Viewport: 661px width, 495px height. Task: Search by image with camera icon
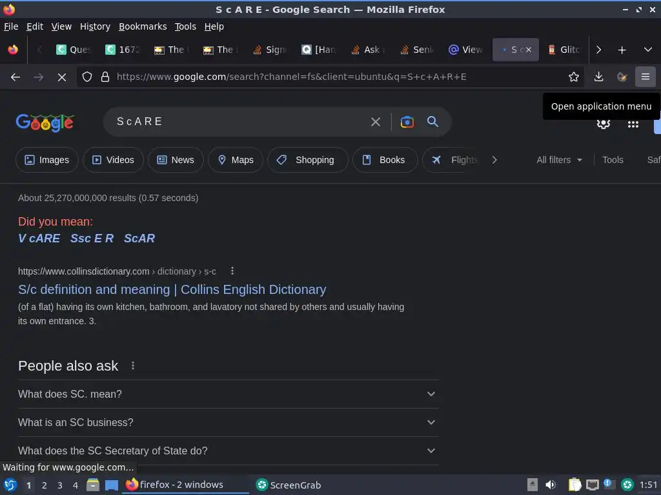point(407,122)
